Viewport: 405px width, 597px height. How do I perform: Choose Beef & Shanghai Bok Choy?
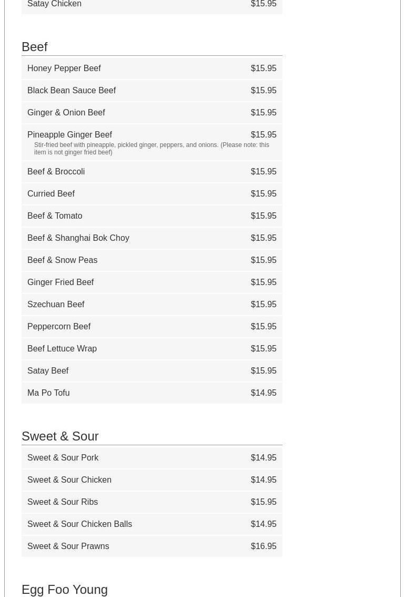click(x=78, y=238)
